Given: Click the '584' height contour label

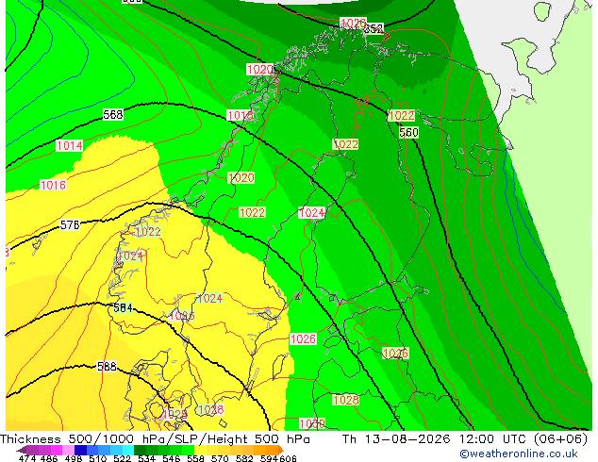Looking at the screenshot, I should pos(123,307).
